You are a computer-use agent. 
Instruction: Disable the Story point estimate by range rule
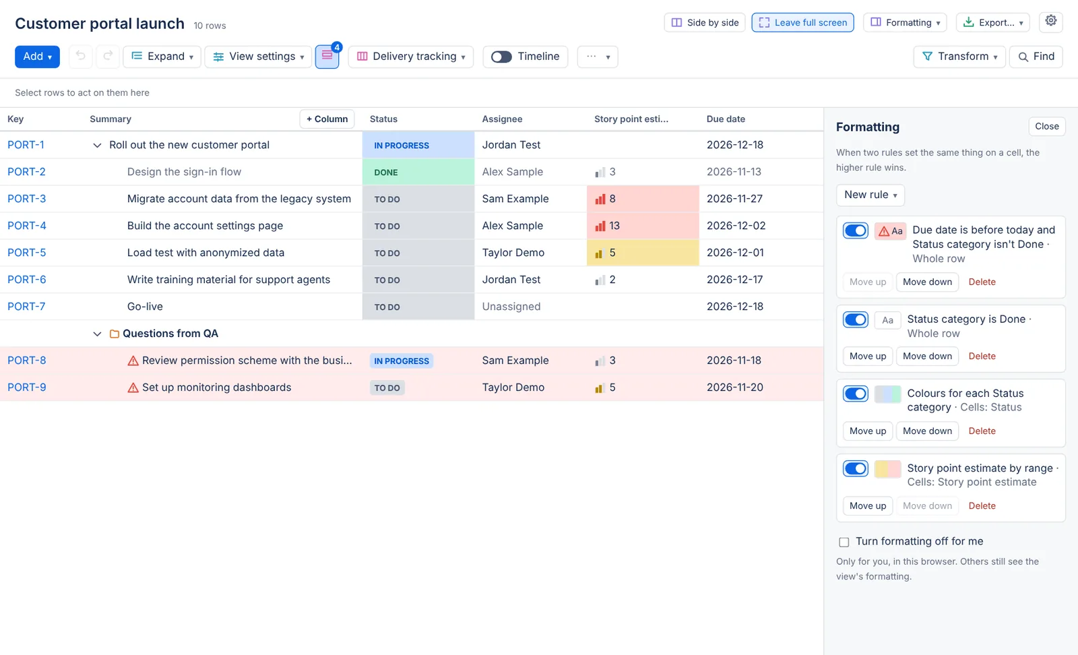pyautogui.click(x=856, y=468)
